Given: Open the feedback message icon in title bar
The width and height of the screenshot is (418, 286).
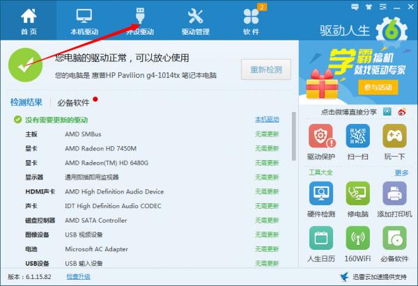Looking at the screenshot, I should point(355,7).
